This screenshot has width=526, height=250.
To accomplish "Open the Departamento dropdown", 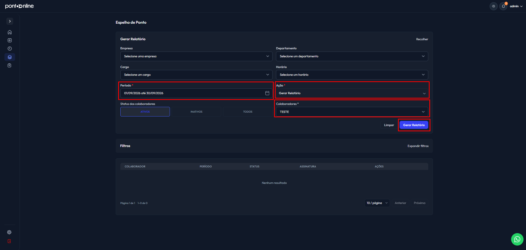I will [352, 56].
